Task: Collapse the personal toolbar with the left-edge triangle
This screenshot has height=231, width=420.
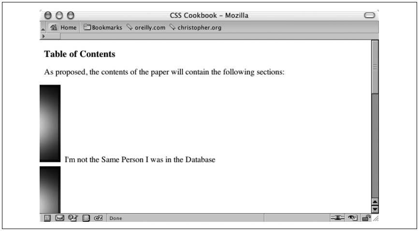Action: (43, 29)
